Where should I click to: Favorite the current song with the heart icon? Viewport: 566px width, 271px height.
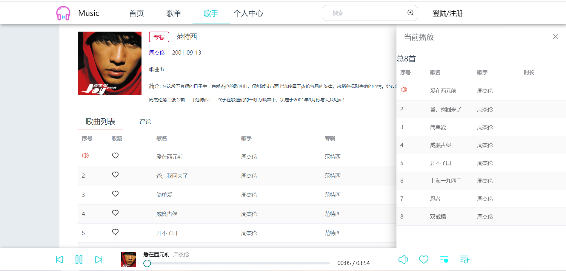(x=424, y=259)
